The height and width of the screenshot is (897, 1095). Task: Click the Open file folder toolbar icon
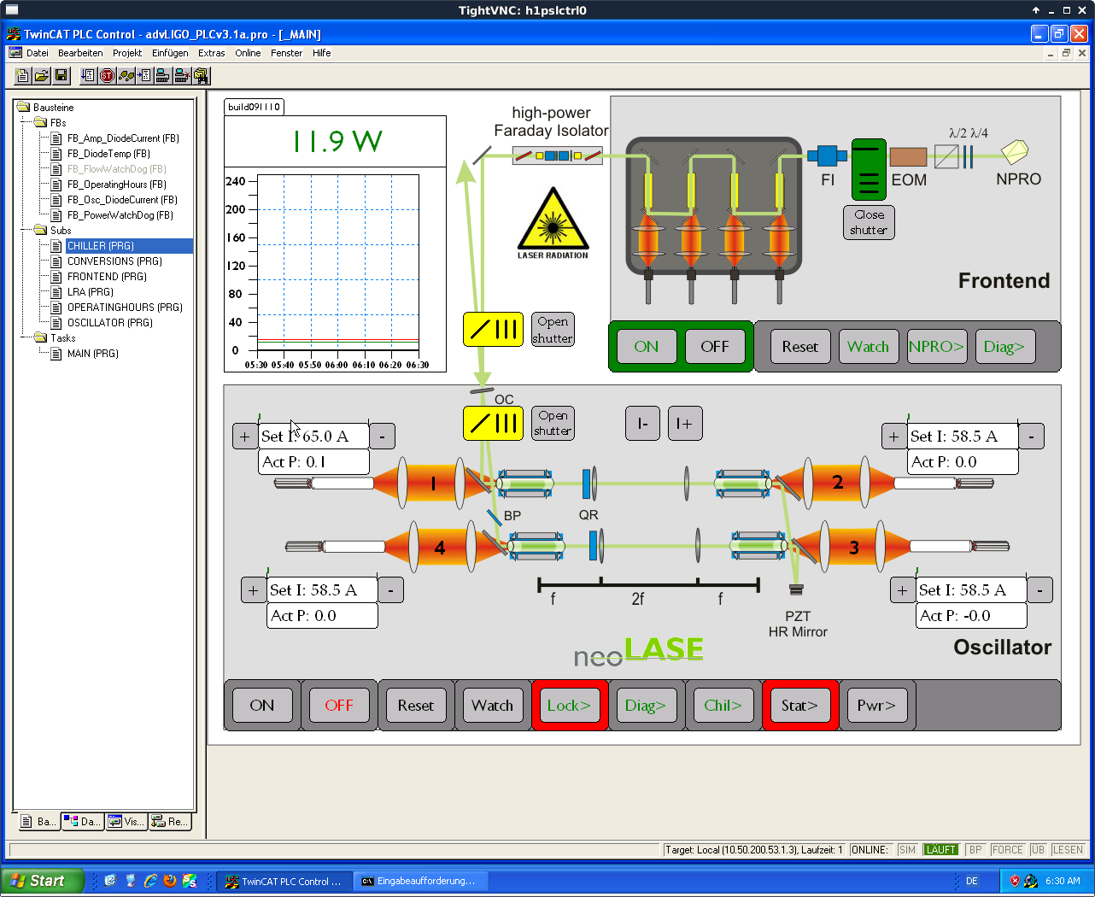[42, 76]
